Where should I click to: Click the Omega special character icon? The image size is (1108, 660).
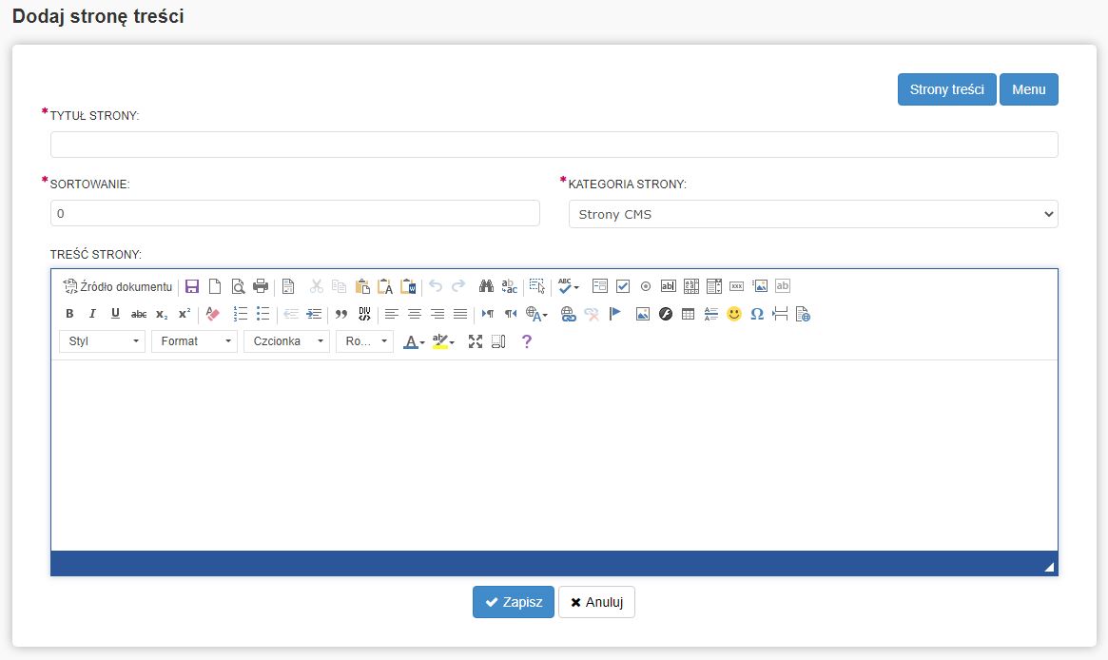(x=757, y=314)
